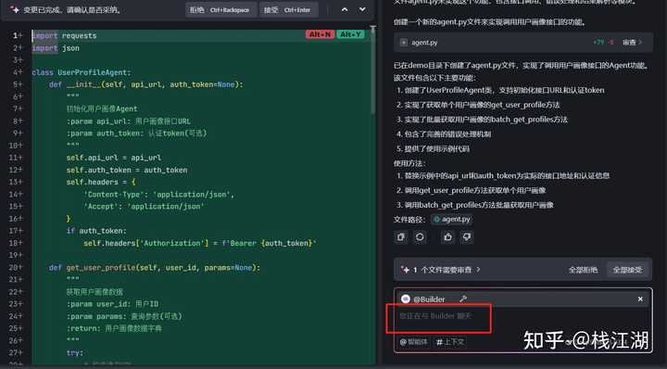Click 全部拒绝 to reject all
Viewport: 667px width, 369px height.
pyautogui.click(x=583, y=270)
